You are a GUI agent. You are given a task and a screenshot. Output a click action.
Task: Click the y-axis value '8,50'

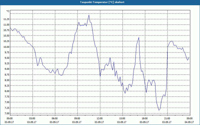coord(7,80)
